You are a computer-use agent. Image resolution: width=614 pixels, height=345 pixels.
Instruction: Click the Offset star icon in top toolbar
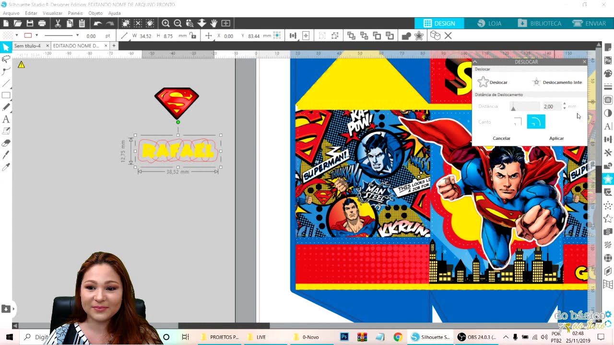pos(419,36)
